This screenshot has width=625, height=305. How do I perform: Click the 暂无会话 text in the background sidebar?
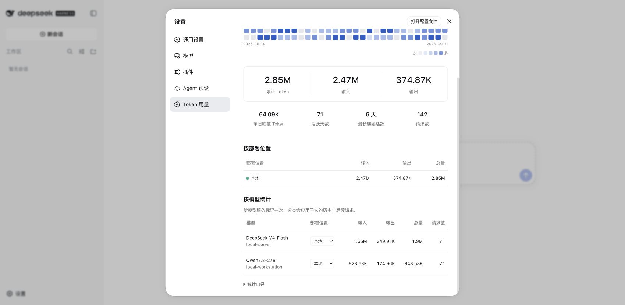coord(18,69)
